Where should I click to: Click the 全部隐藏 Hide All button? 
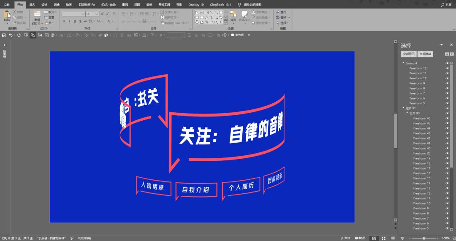[425, 54]
